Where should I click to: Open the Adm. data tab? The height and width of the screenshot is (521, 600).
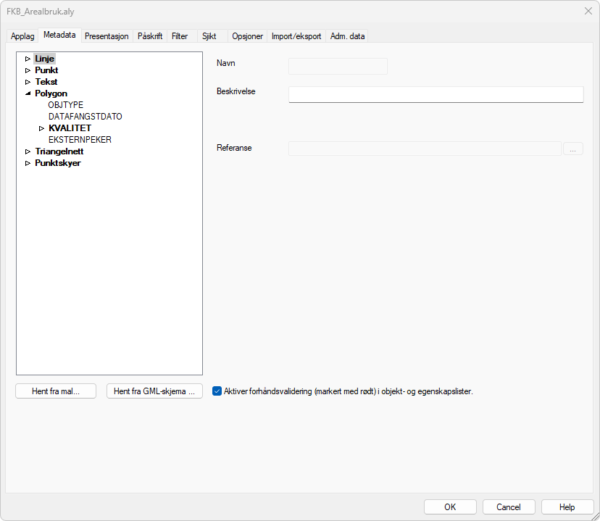346,35
